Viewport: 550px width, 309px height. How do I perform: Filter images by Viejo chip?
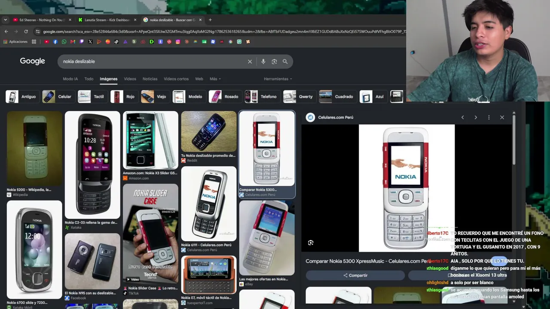pos(155,97)
